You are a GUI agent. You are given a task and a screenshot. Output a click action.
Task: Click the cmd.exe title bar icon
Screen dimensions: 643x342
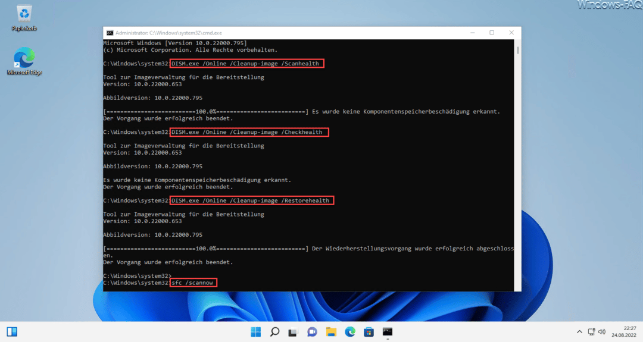[110, 33]
